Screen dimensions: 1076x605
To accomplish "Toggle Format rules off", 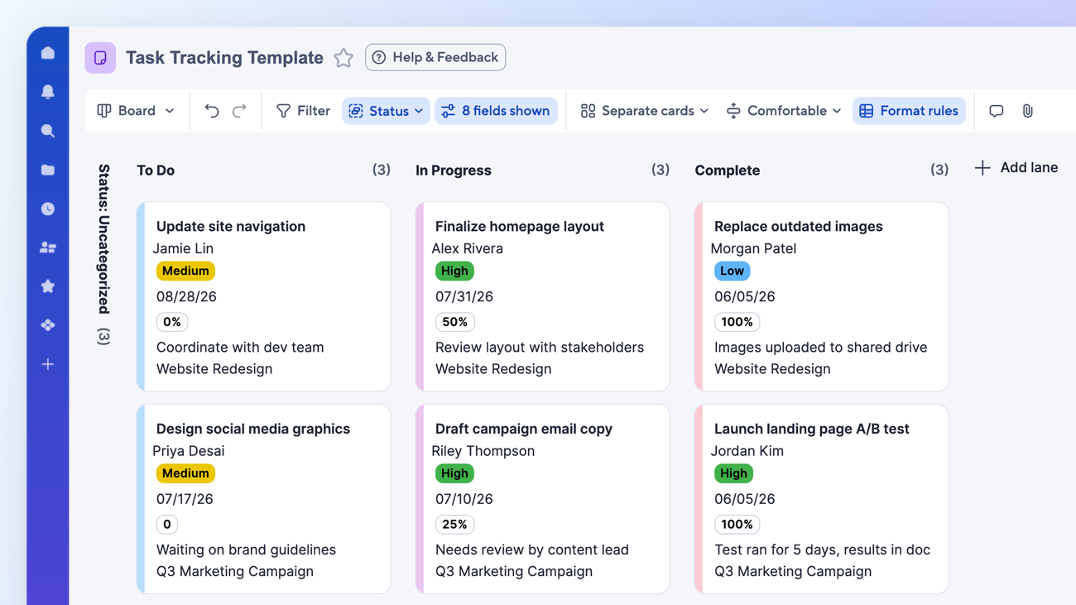I will coord(909,110).
